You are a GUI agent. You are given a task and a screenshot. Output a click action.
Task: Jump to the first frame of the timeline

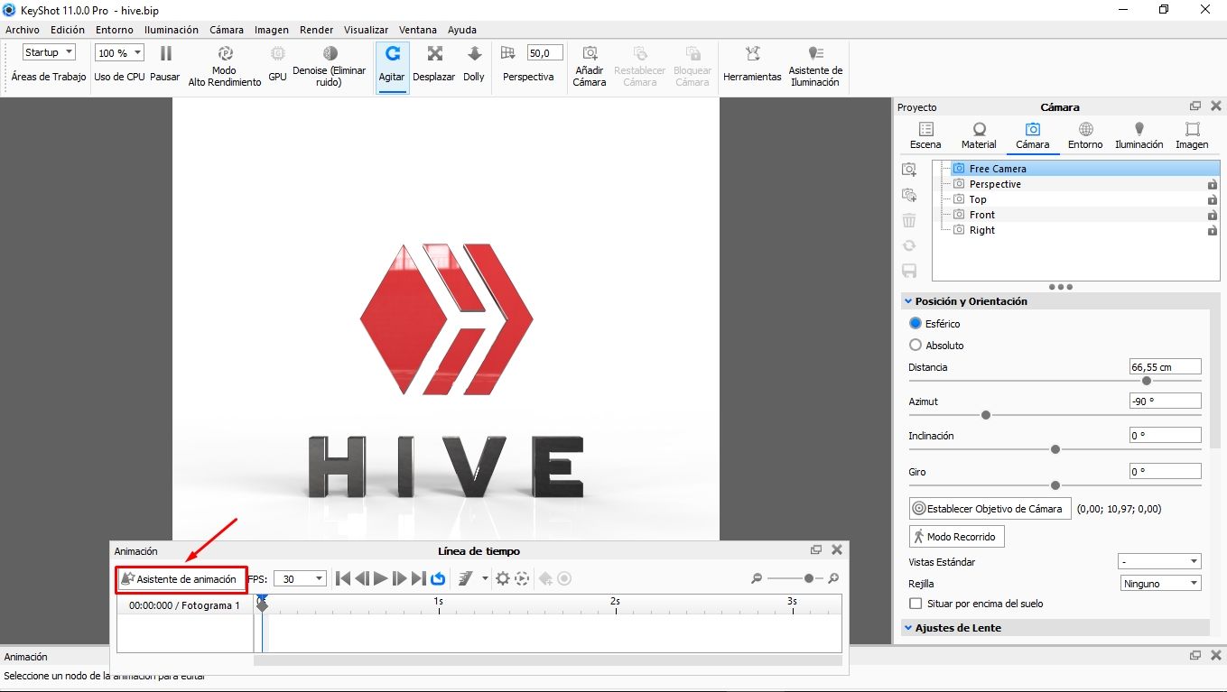343,578
